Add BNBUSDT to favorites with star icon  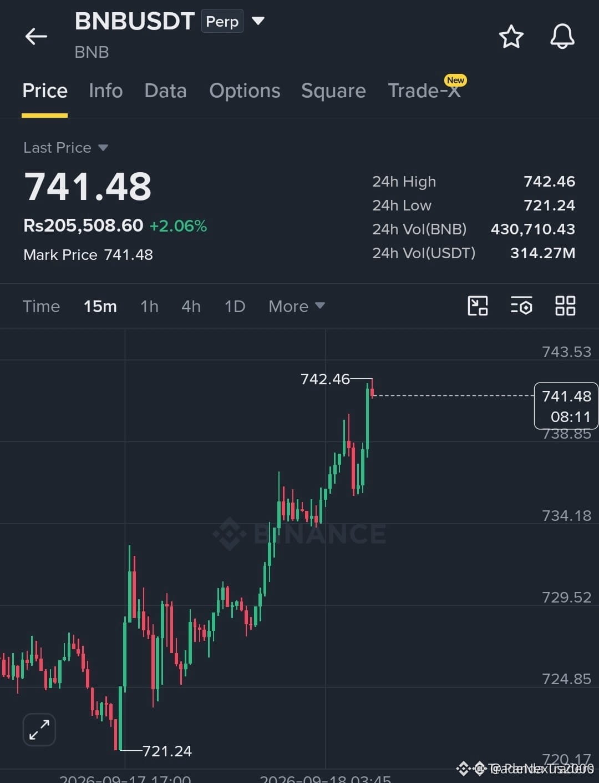[x=511, y=37]
